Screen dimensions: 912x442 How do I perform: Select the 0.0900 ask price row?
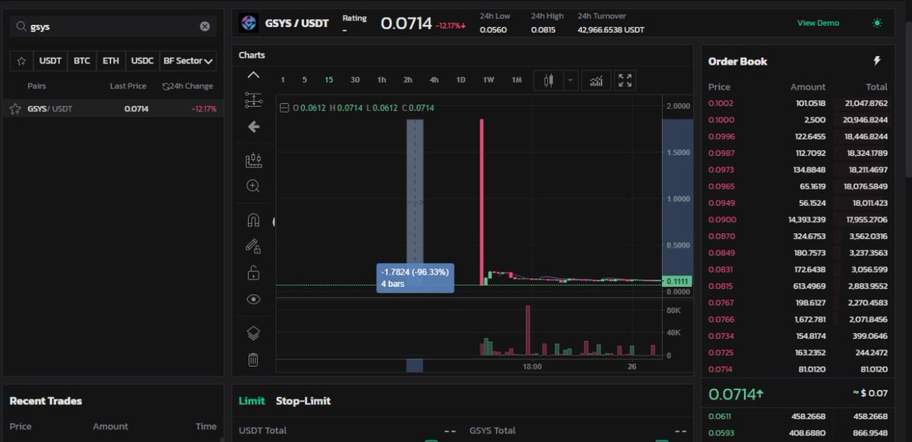[x=798, y=219]
